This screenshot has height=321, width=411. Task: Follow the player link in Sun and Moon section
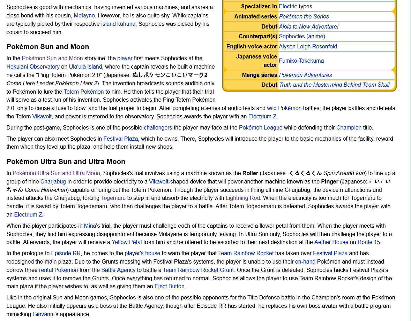click(125, 58)
